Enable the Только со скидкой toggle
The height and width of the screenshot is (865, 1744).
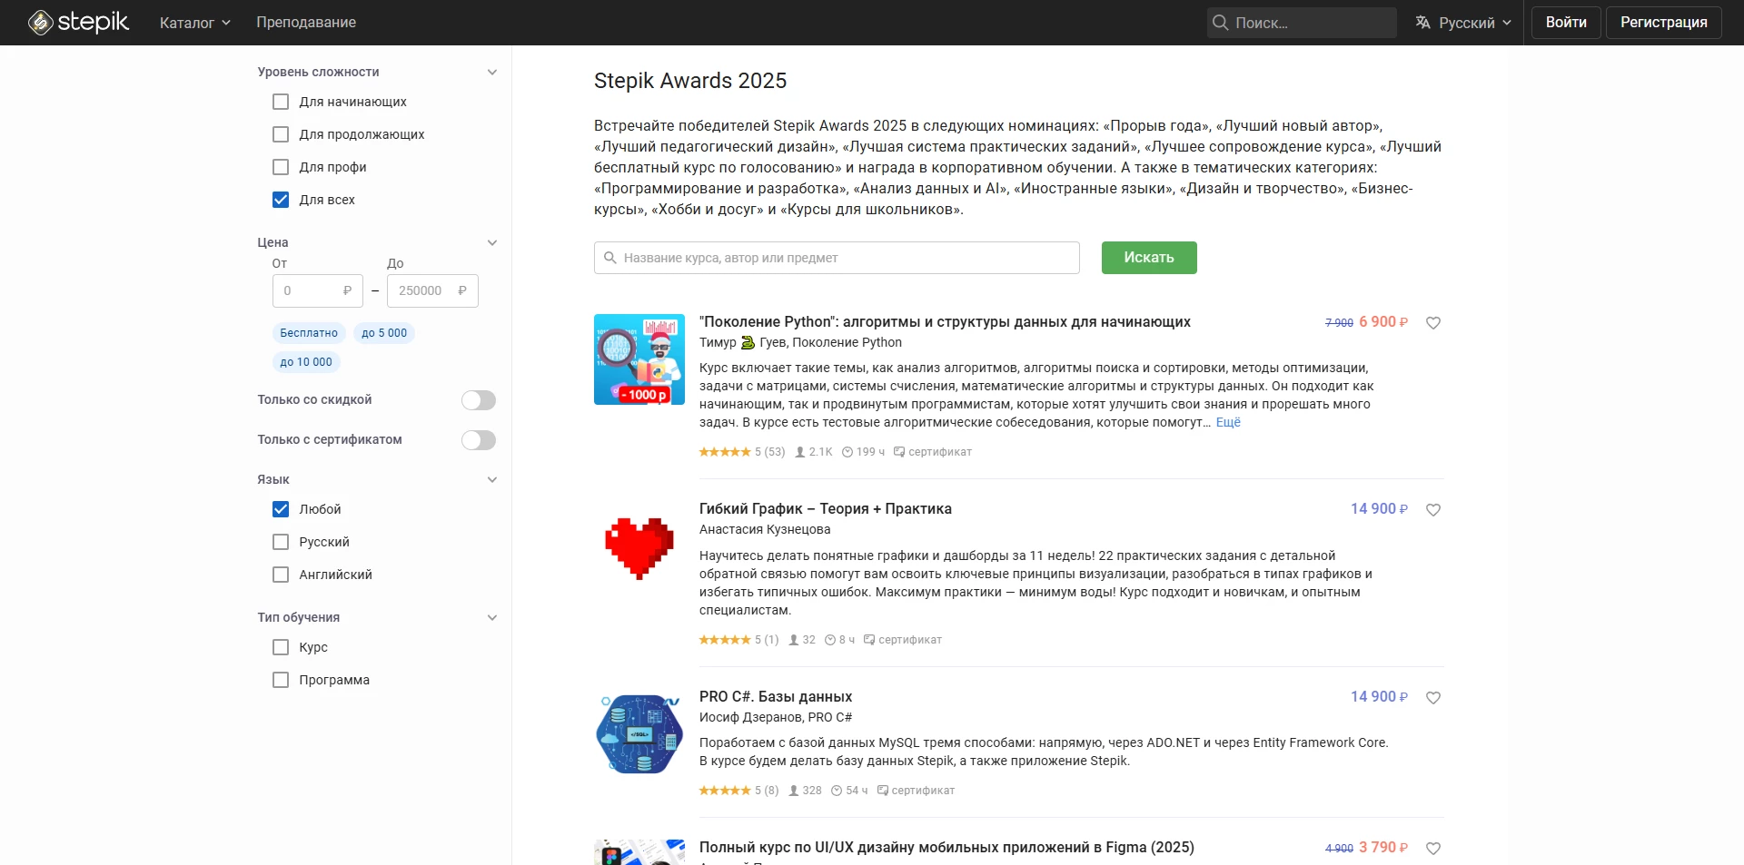(479, 400)
